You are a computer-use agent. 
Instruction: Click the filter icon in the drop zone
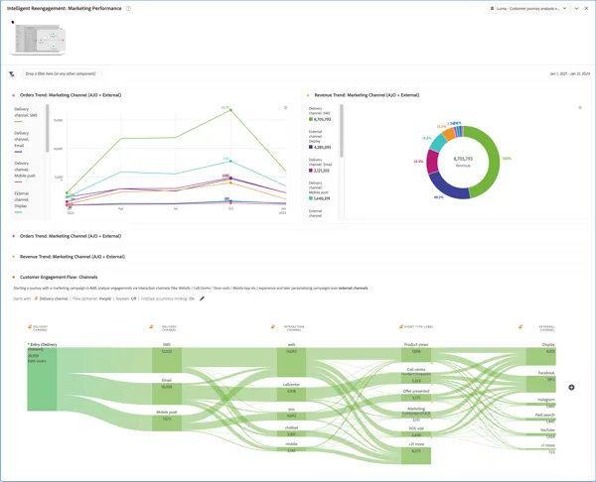[x=12, y=74]
